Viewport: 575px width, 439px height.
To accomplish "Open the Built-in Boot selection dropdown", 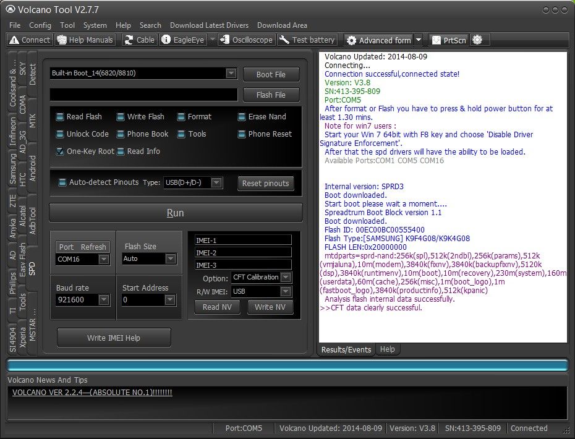I will point(231,74).
